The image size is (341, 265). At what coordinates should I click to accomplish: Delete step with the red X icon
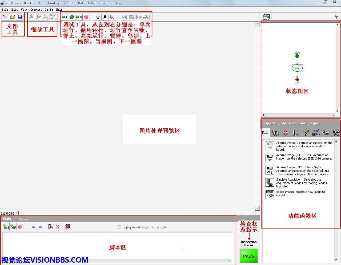click(58, 227)
